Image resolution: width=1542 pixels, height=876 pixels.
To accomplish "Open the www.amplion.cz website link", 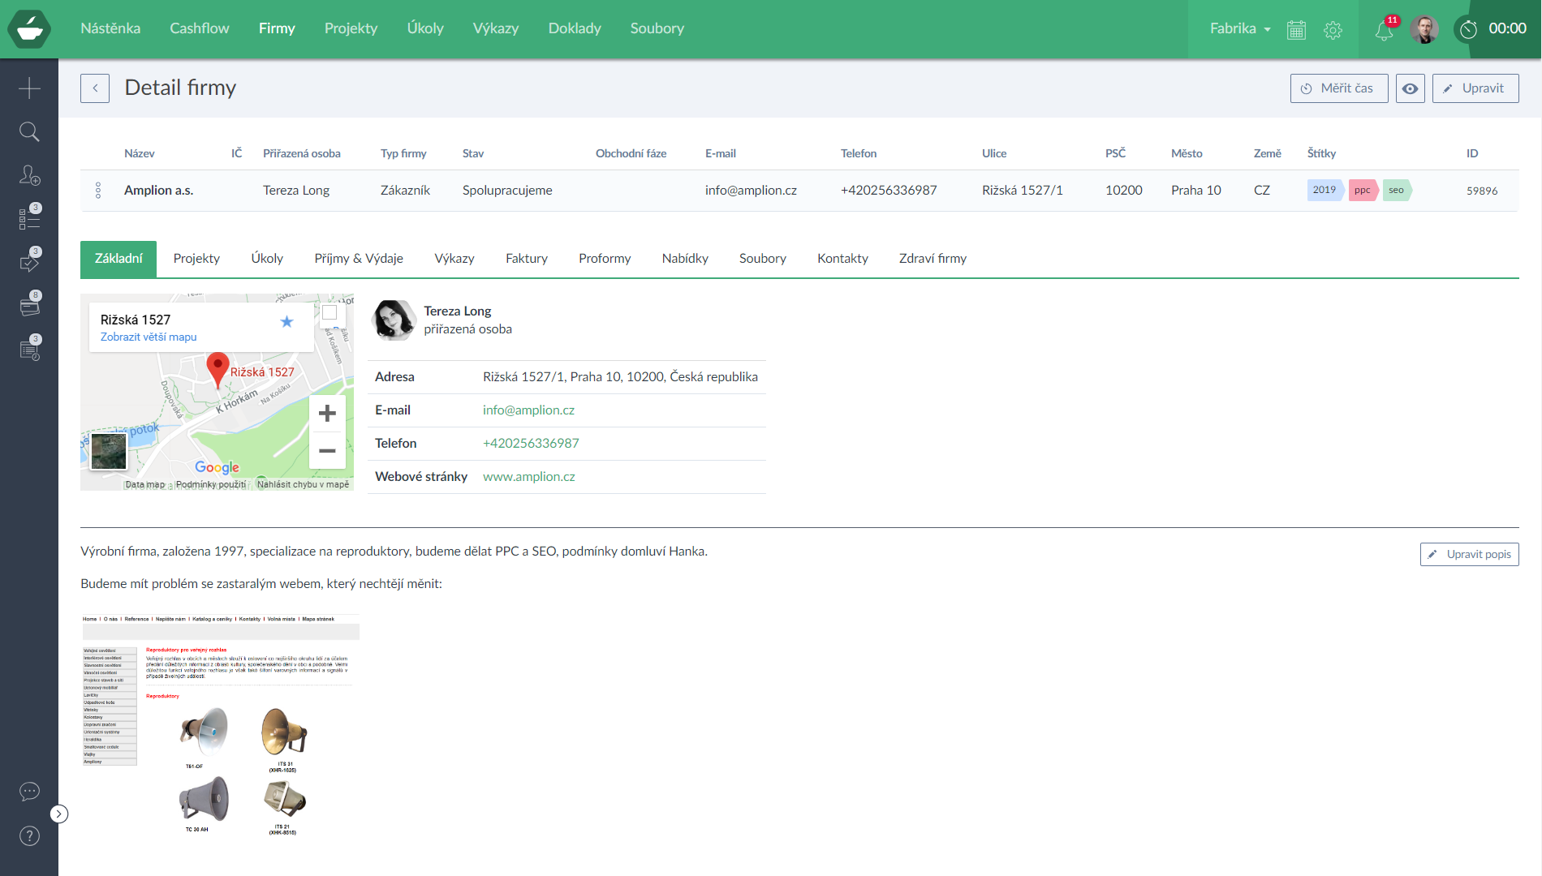I will pos(528,477).
